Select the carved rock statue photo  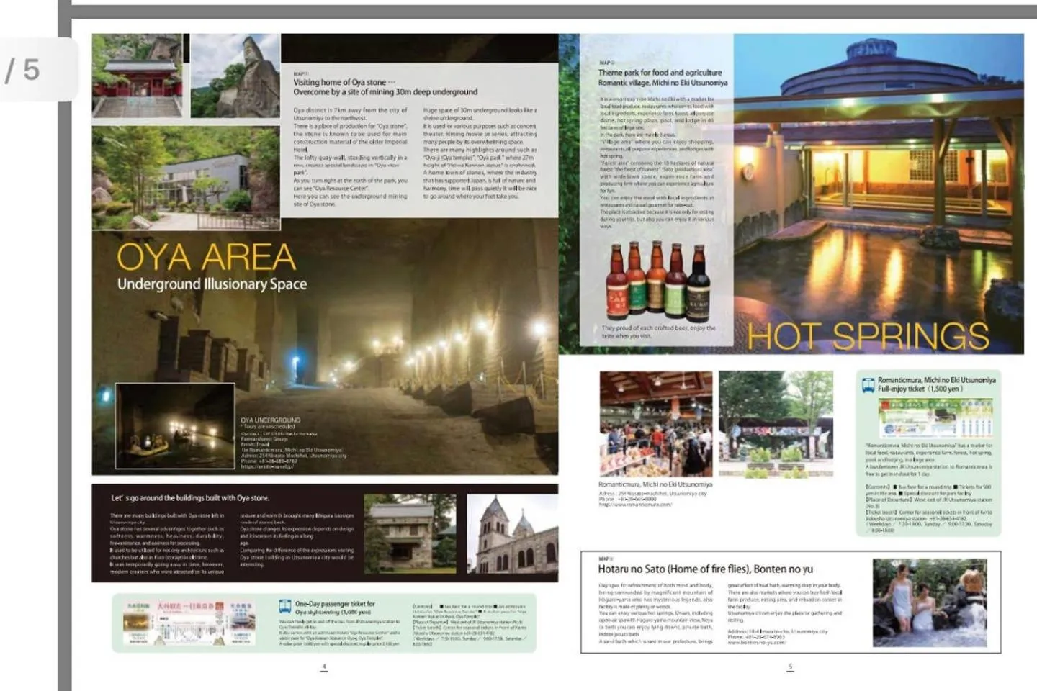(x=235, y=76)
